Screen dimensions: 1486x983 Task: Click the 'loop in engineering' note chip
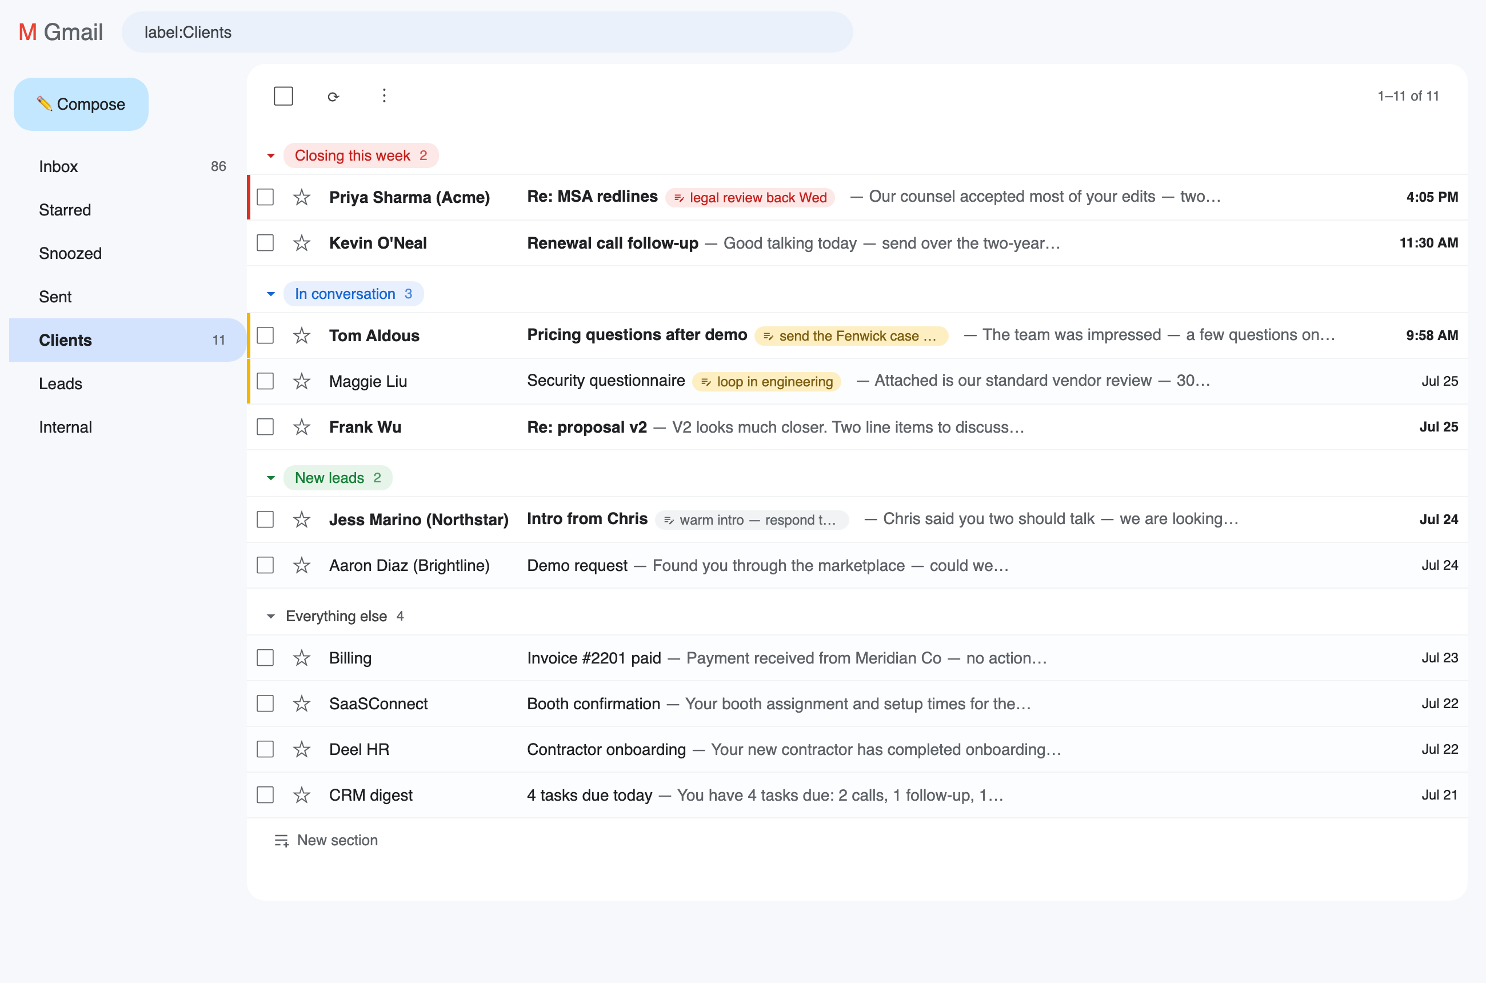pos(766,382)
